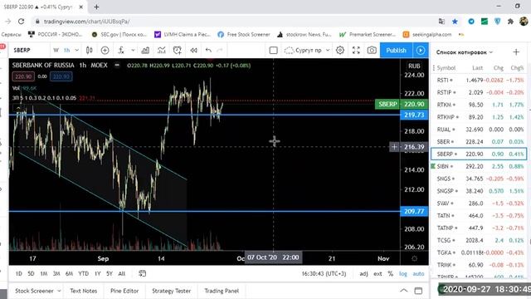The width and height of the screenshot is (531, 299).
Task: Open the go-to-date calendar icon
Action: [142, 273]
